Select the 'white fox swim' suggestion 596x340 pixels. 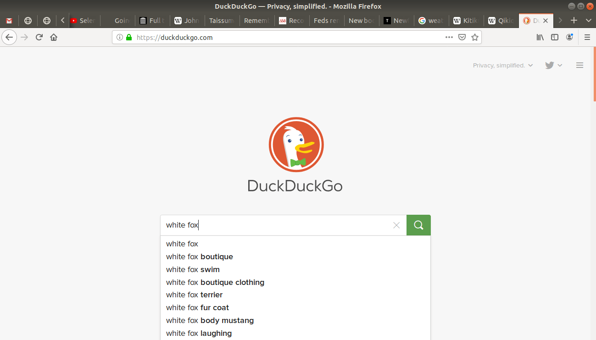(x=295, y=269)
